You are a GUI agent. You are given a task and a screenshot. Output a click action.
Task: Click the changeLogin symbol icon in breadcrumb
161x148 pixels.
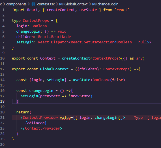point(94,4)
